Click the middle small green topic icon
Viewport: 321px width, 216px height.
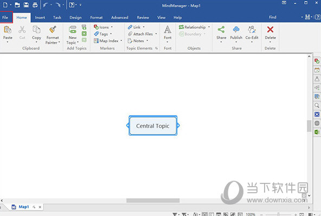[84, 34]
